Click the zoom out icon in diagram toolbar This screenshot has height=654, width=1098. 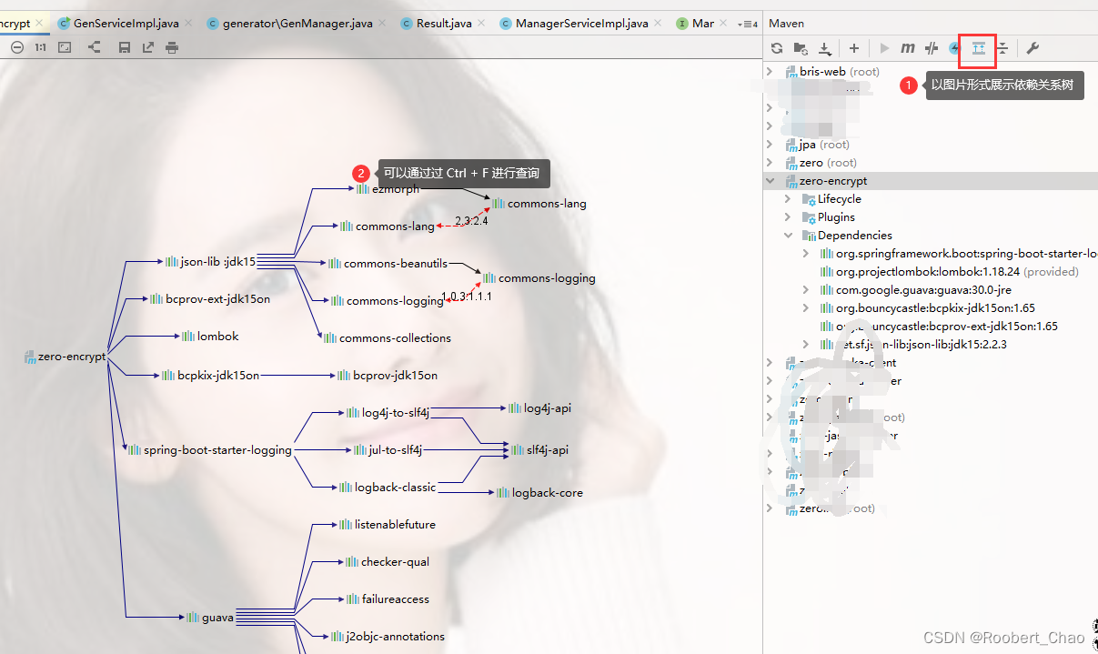click(x=17, y=47)
